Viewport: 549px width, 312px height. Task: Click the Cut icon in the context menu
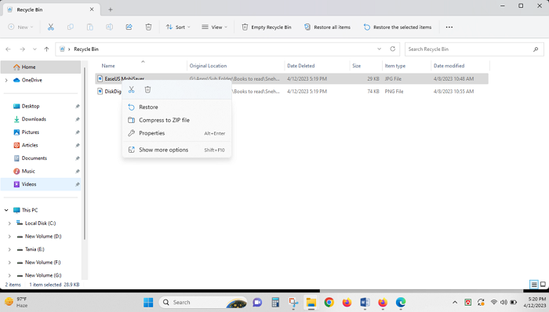(x=131, y=90)
